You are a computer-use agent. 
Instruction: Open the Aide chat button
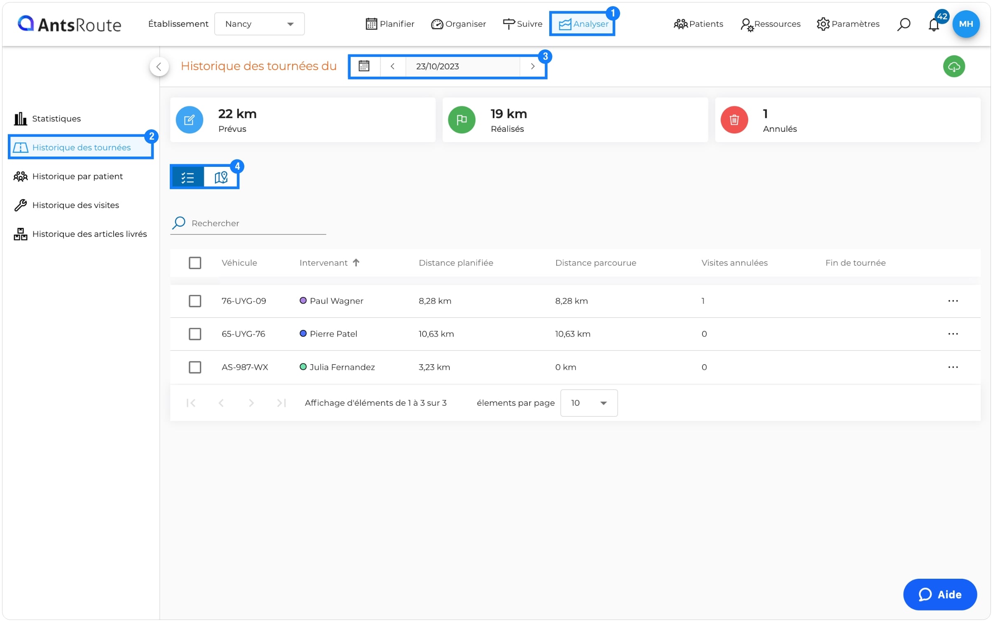tap(940, 594)
